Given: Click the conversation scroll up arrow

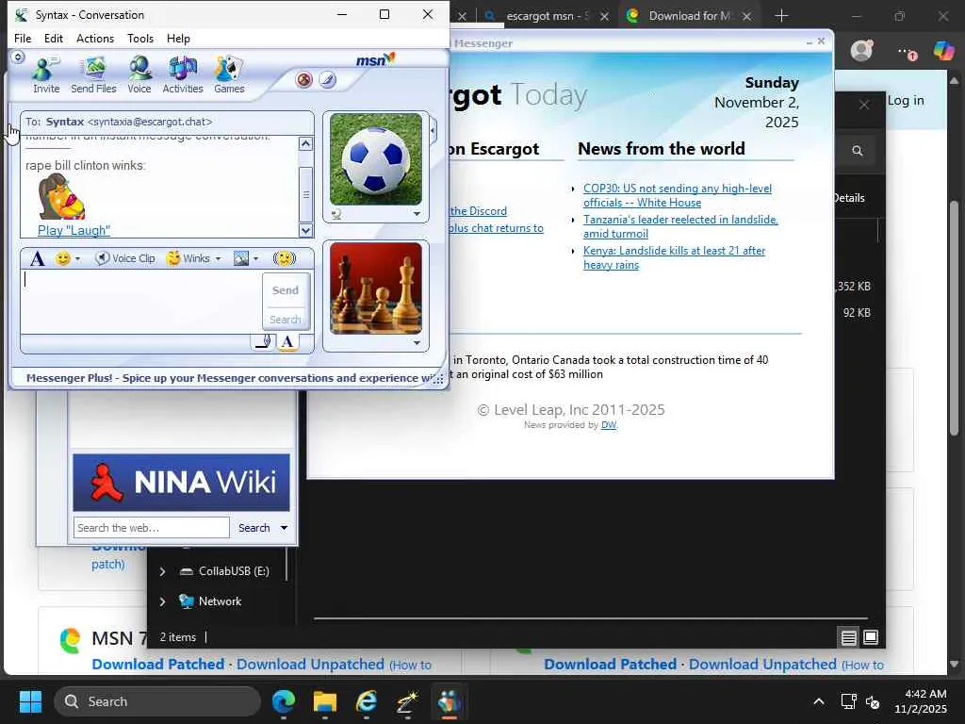Looking at the screenshot, I should (306, 144).
